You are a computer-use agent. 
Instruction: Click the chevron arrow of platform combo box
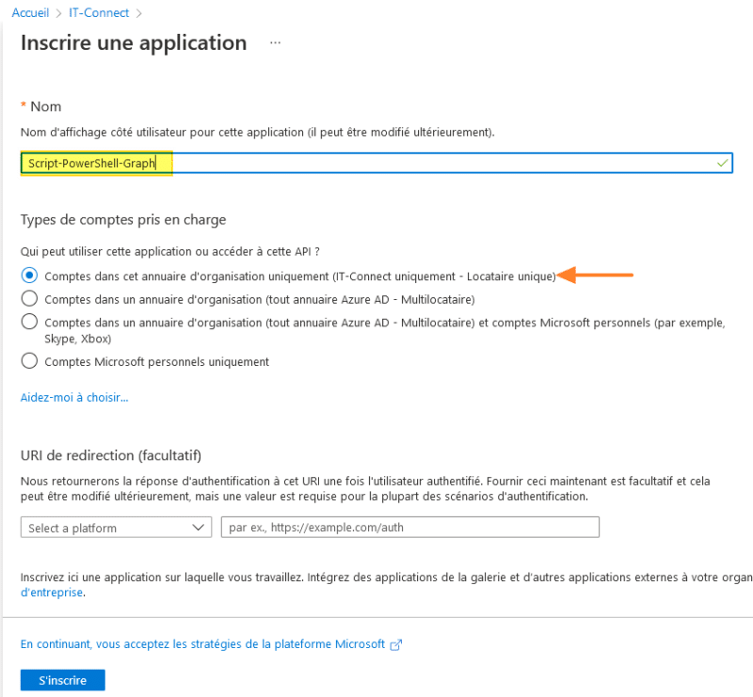(x=198, y=528)
